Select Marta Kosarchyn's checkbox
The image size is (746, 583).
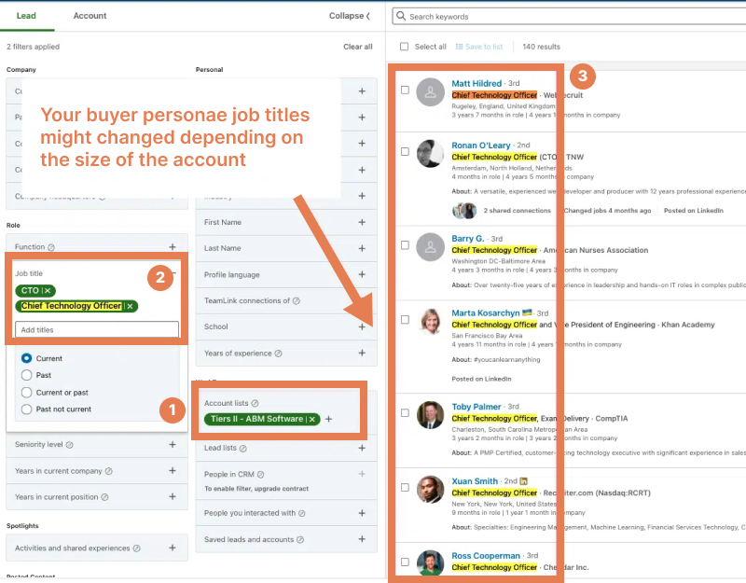coord(405,319)
